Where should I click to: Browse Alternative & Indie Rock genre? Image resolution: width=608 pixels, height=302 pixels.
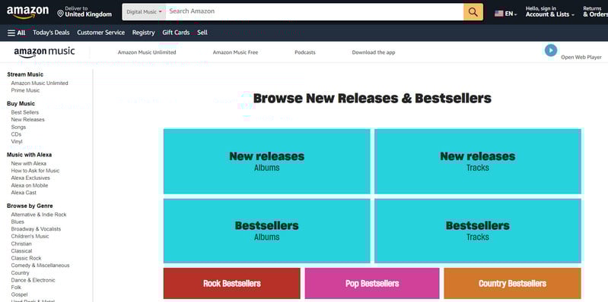[39, 215]
